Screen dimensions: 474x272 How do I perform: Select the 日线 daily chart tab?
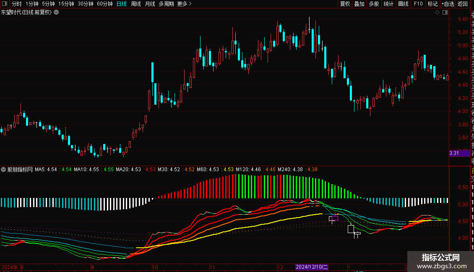pos(122,4)
